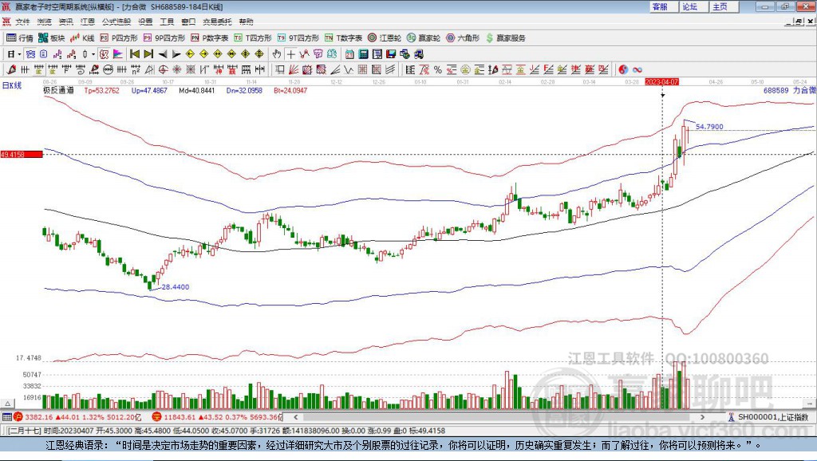Image resolution: width=817 pixels, height=461 pixels.
Task: Click the last yellow diamond arrow icon
Action: (x=259, y=54)
